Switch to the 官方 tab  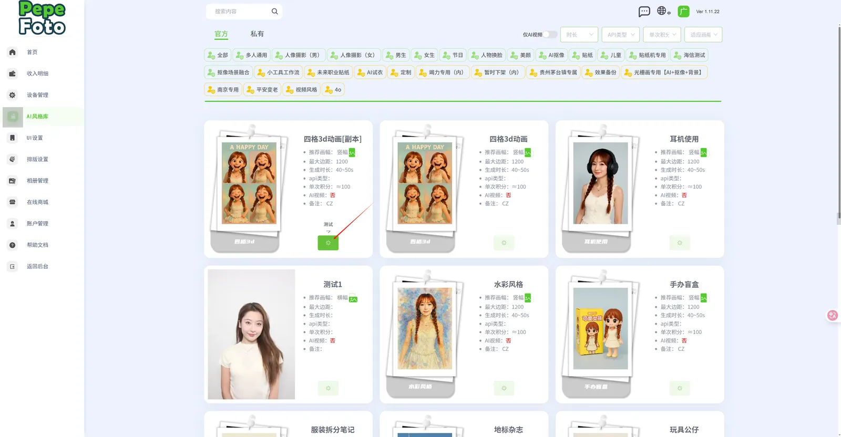point(221,34)
